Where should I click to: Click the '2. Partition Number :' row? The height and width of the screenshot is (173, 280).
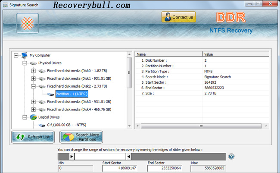(202, 66)
